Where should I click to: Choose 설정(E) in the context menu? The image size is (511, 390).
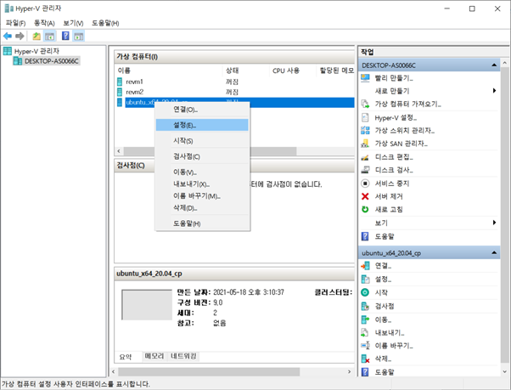(202, 125)
